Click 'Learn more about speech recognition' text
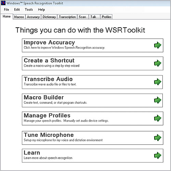Screen dimensions: 171x171 point(48,158)
